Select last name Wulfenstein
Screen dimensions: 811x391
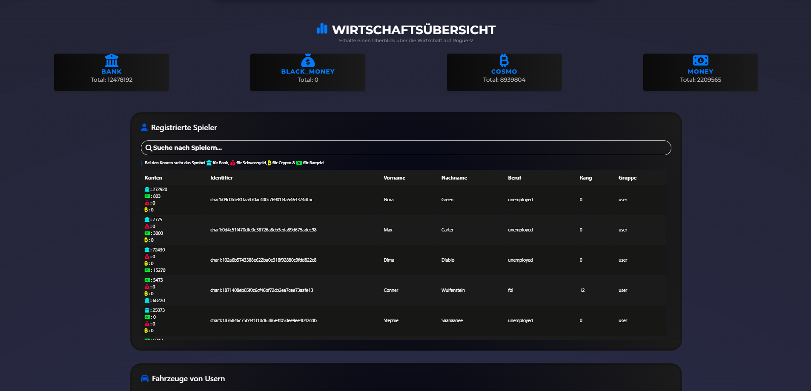(x=453, y=290)
